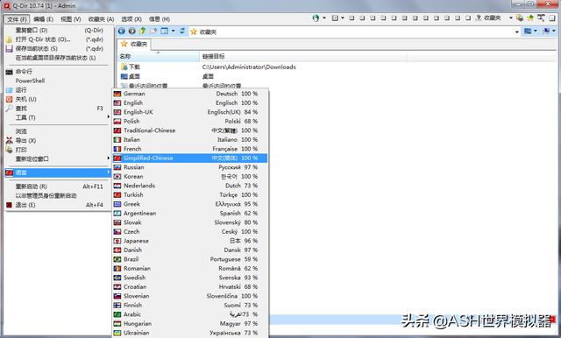The width and height of the screenshot is (561, 338).
Task: Sort by the 链接目标 column header
Action: point(303,56)
